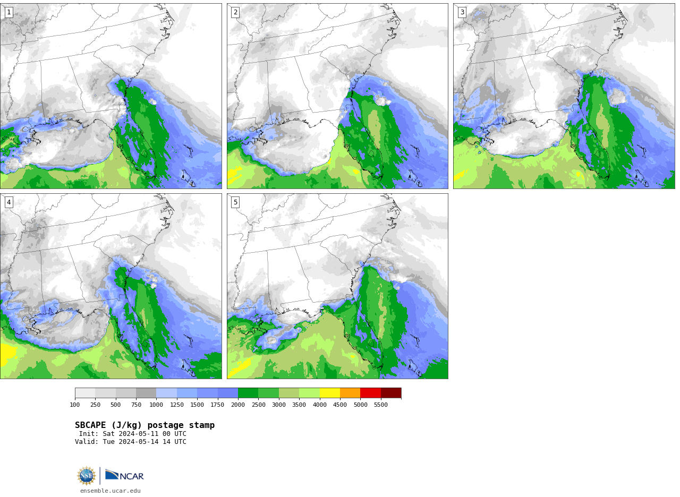Click the 100 color bar label
Viewport: 680px width, 497px height.
pos(75,405)
